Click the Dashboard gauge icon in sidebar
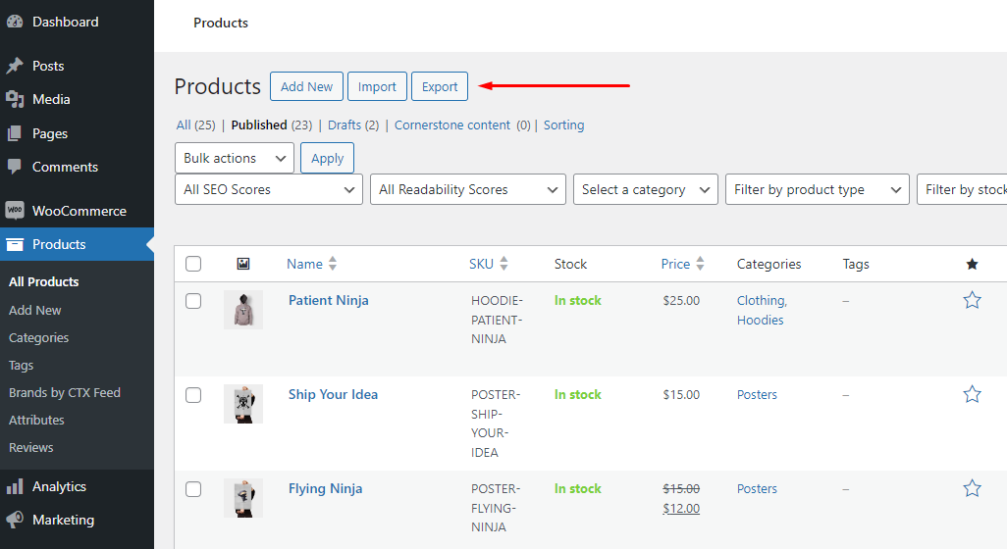 pyautogui.click(x=15, y=22)
